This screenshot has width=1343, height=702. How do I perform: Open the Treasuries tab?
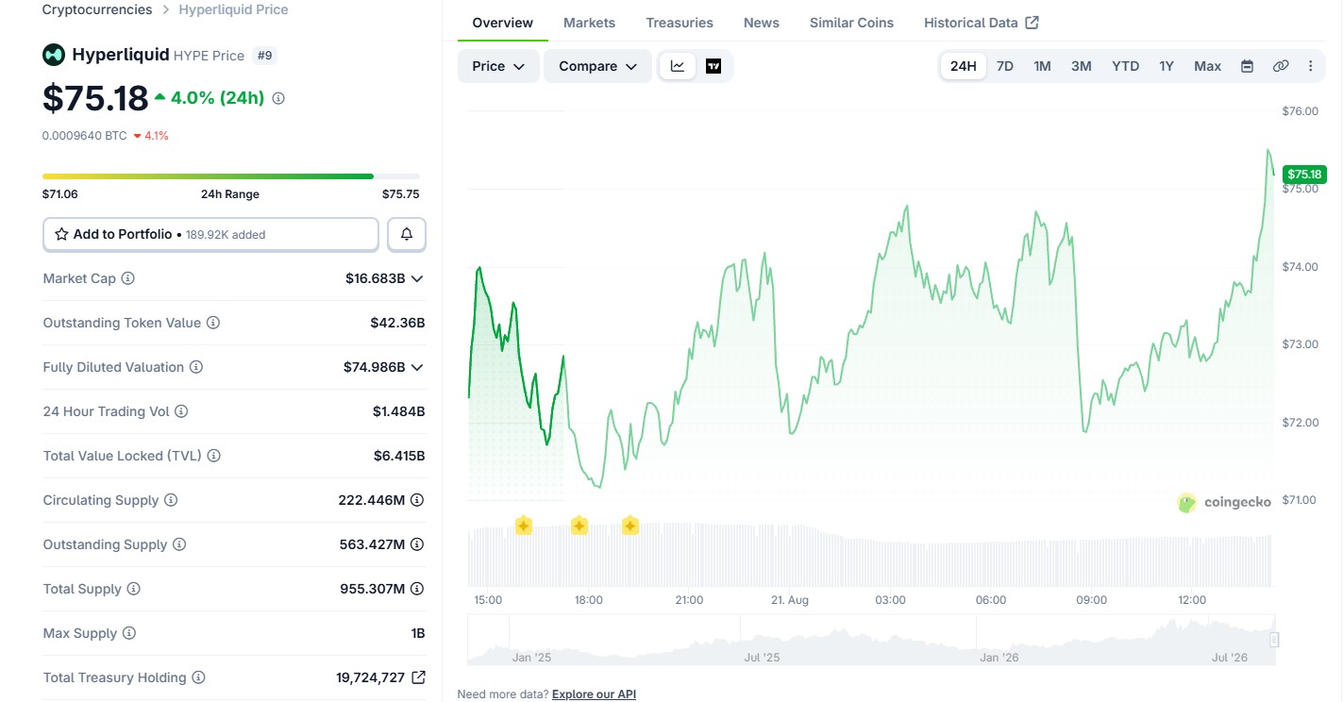coord(680,23)
